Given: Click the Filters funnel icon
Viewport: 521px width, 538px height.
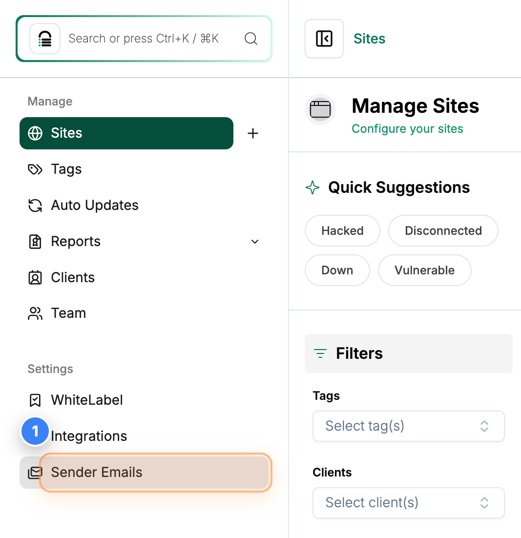Looking at the screenshot, I should 320,353.
